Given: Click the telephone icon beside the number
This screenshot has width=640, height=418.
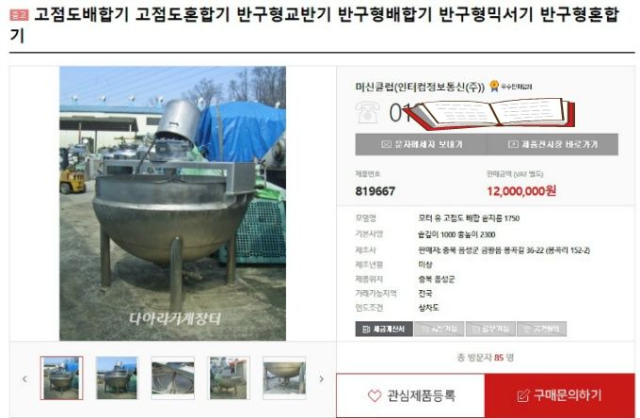Looking at the screenshot, I should [367, 112].
